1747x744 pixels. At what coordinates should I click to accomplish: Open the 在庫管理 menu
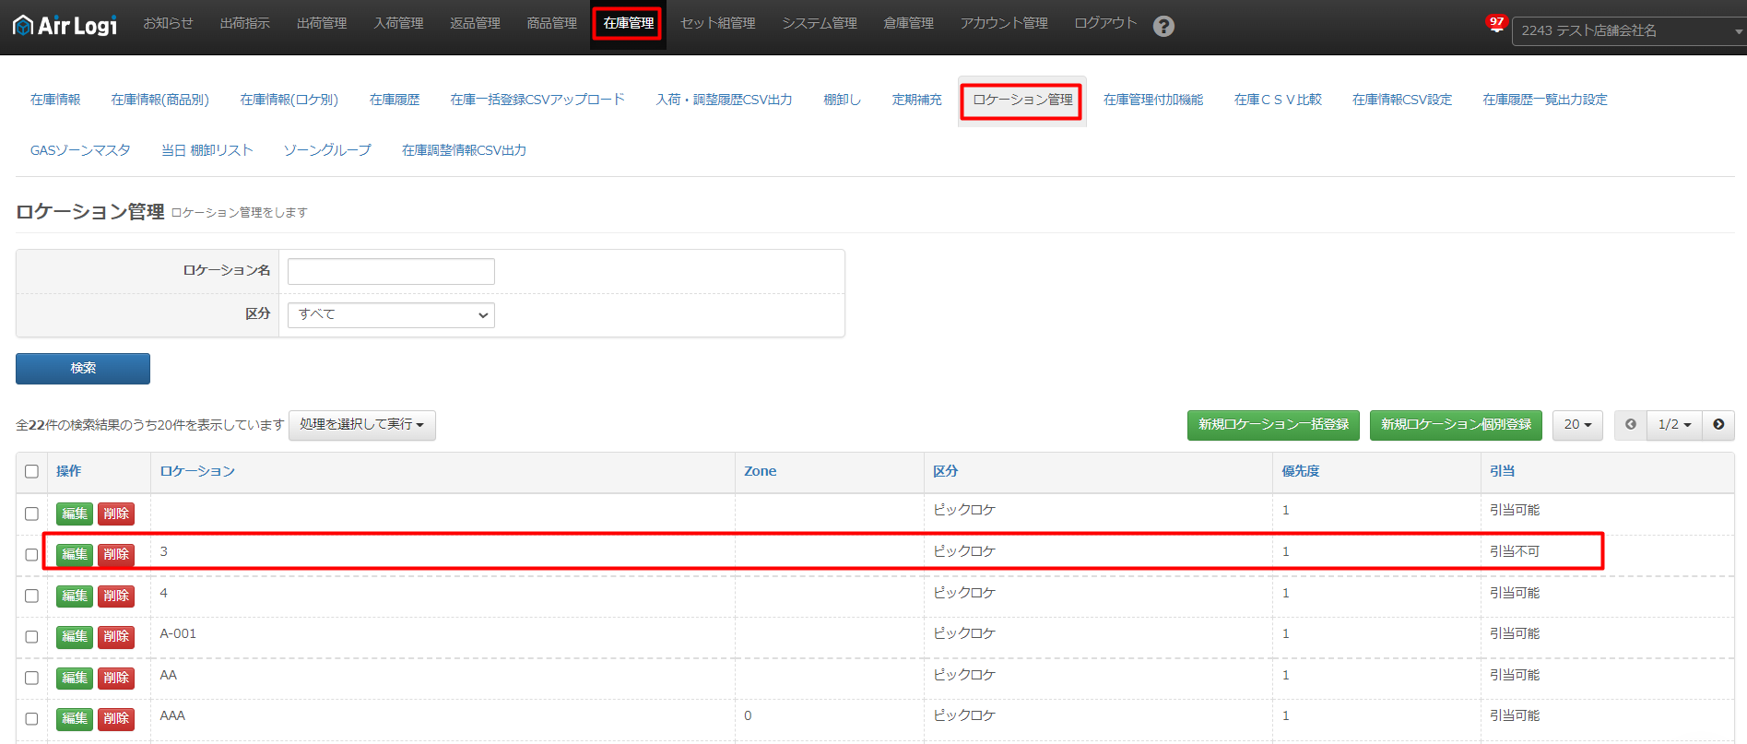tap(628, 24)
